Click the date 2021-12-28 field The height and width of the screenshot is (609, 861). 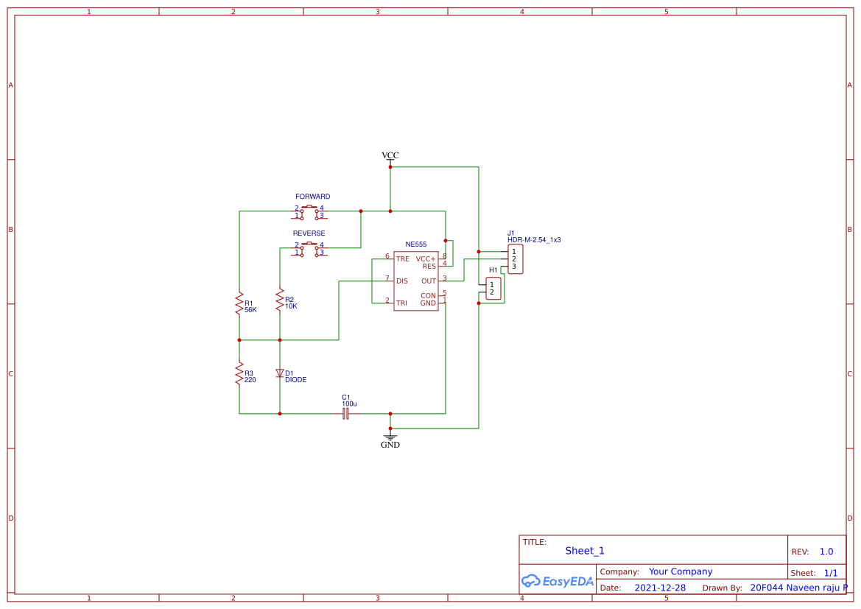(661, 587)
